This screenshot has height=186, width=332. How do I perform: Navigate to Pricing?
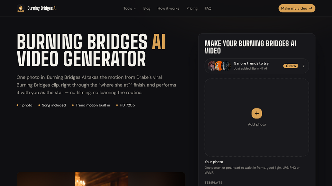tap(192, 8)
